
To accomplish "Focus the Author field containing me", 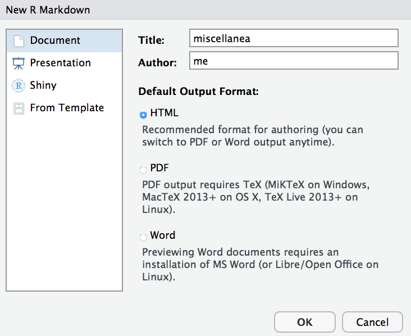I will coord(294,61).
